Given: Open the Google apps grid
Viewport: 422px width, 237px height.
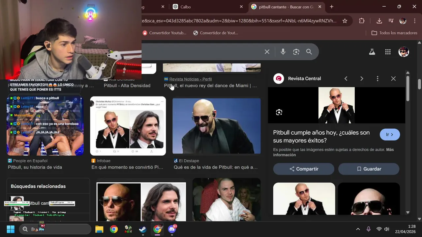Looking at the screenshot, I should 388,52.
